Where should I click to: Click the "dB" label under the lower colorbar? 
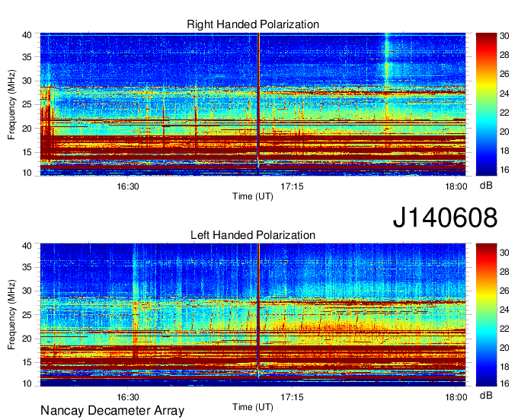pyautogui.click(x=486, y=395)
